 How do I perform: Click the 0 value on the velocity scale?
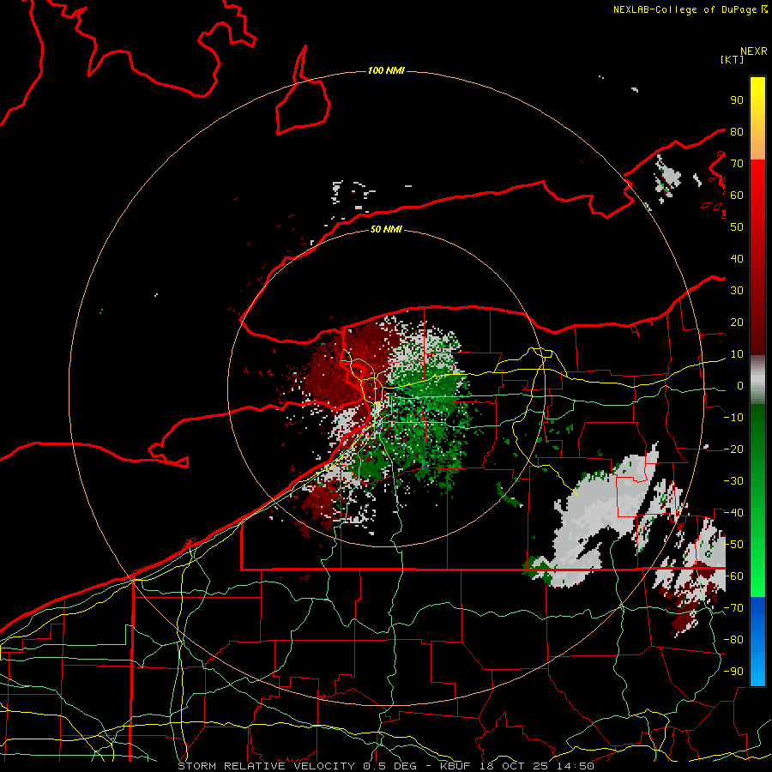click(x=740, y=386)
